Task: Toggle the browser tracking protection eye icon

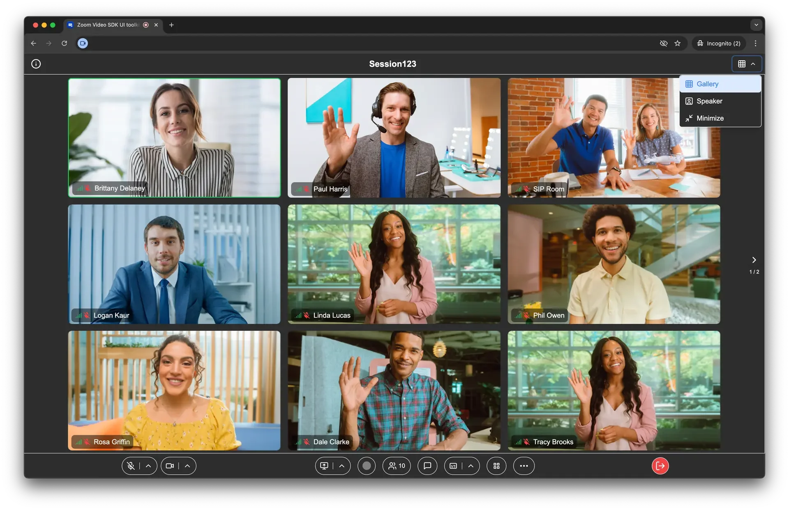Action: (x=663, y=43)
